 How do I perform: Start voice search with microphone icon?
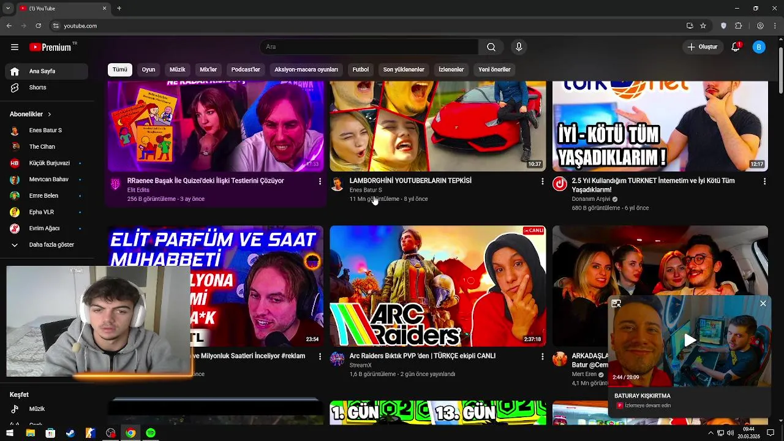point(519,47)
